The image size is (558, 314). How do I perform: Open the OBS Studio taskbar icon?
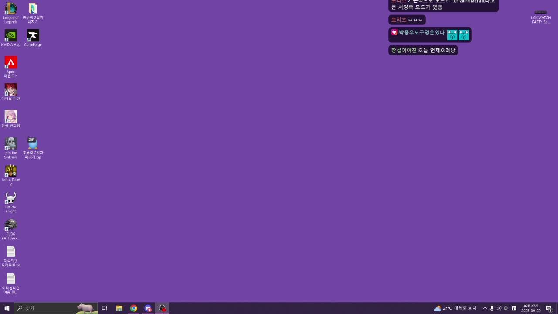tap(162, 308)
